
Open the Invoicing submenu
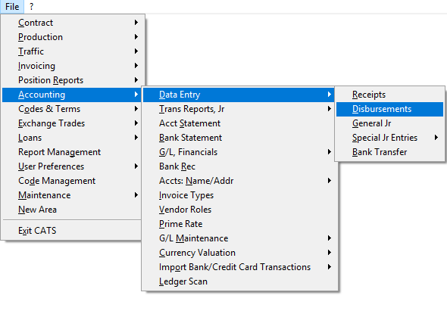coord(71,66)
